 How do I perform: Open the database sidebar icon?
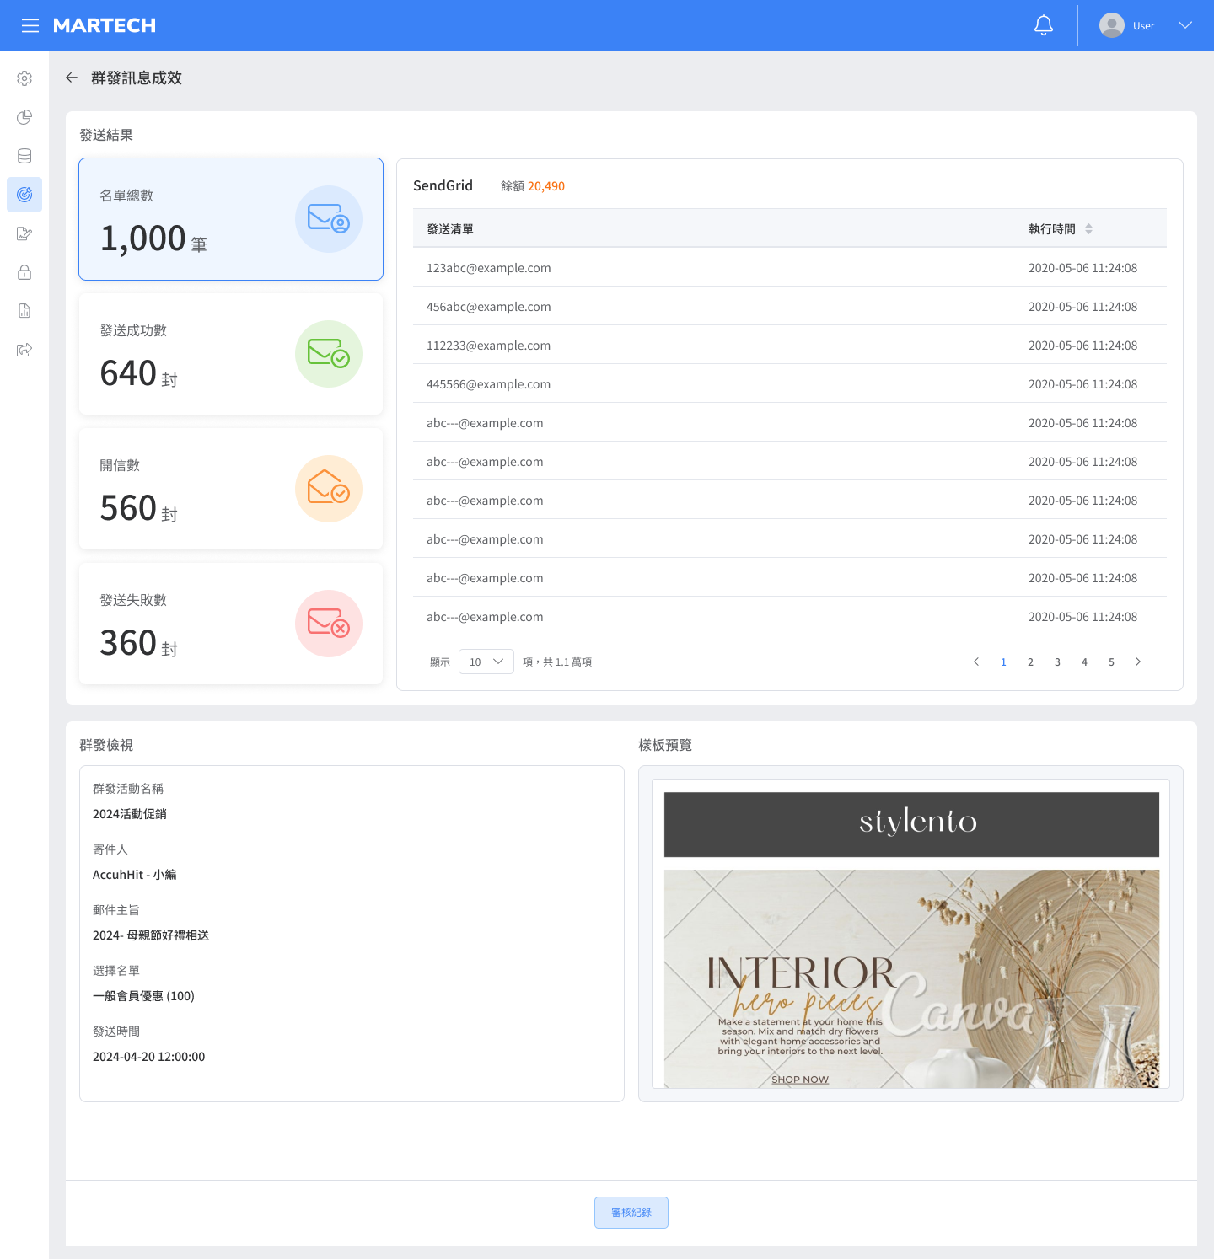tap(24, 156)
